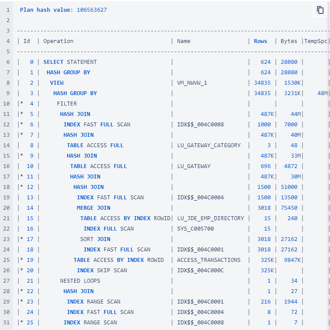Select the Bytes column header
The height and width of the screenshot is (330, 330).
(x=289, y=41)
